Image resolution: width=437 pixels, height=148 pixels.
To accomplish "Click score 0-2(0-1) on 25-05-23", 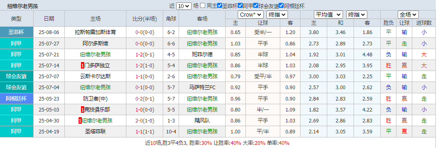I will [145, 99].
